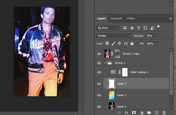Select the Layer 1 name
Image resolution: width=176 pixels, height=115 pixels.
tap(122, 107)
